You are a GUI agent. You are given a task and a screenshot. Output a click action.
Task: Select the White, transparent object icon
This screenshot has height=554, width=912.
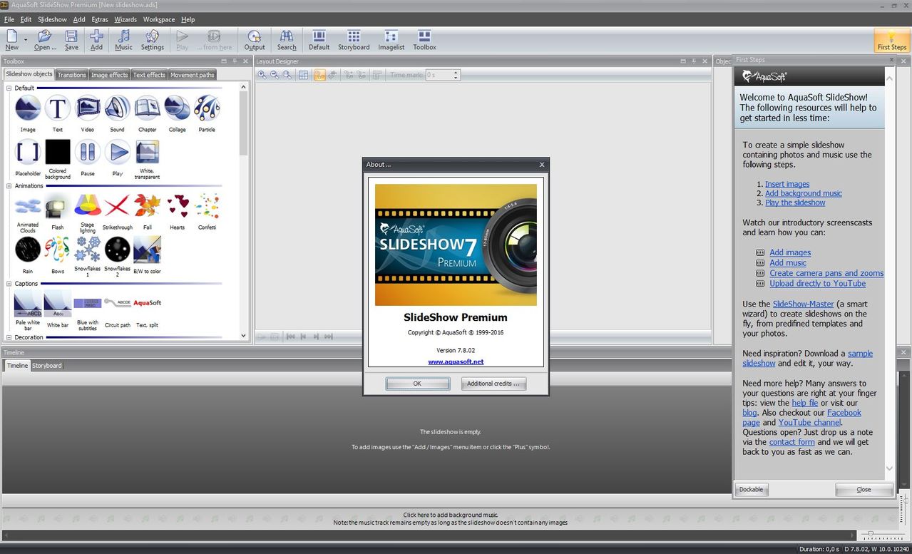click(148, 152)
